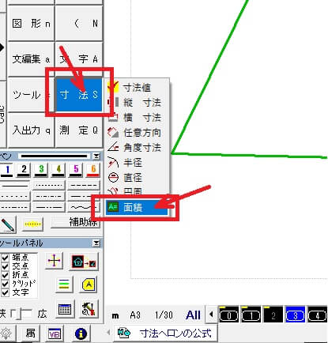Expand the pen panel dropdown arrow
The width and height of the screenshot is (328, 343).
click(x=96, y=156)
